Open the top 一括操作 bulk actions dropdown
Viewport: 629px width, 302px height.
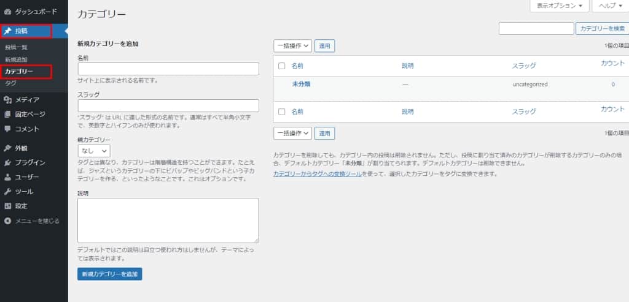(x=292, y=46)
